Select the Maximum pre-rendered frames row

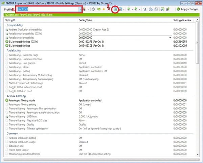coord(100,154)
